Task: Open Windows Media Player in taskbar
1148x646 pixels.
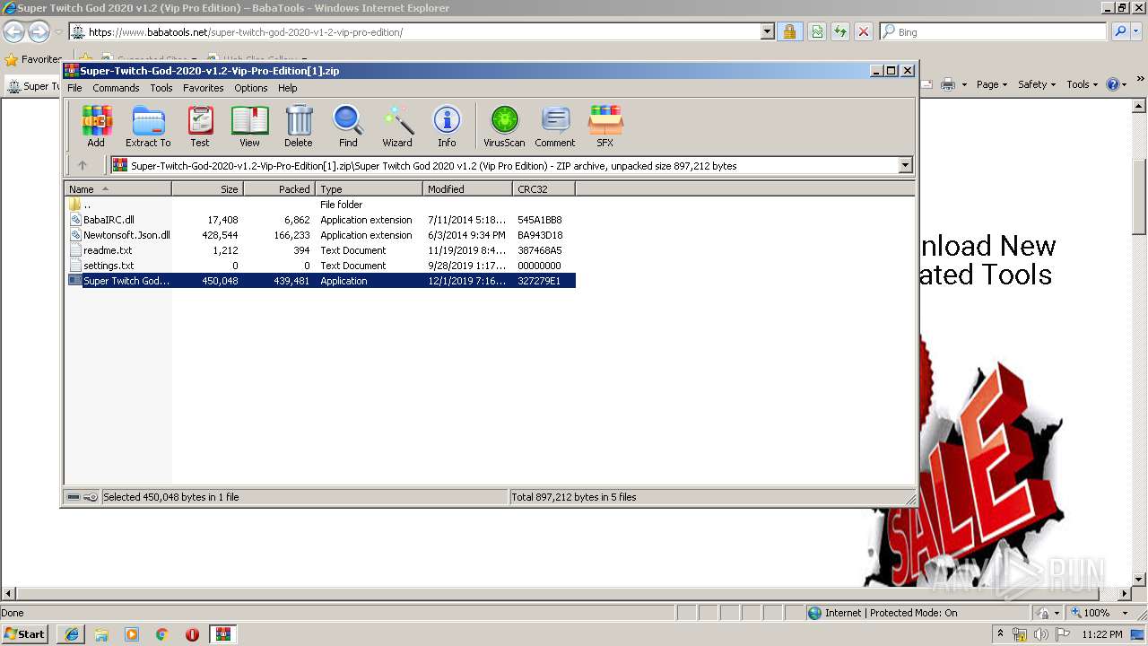Action: [132, 634]
